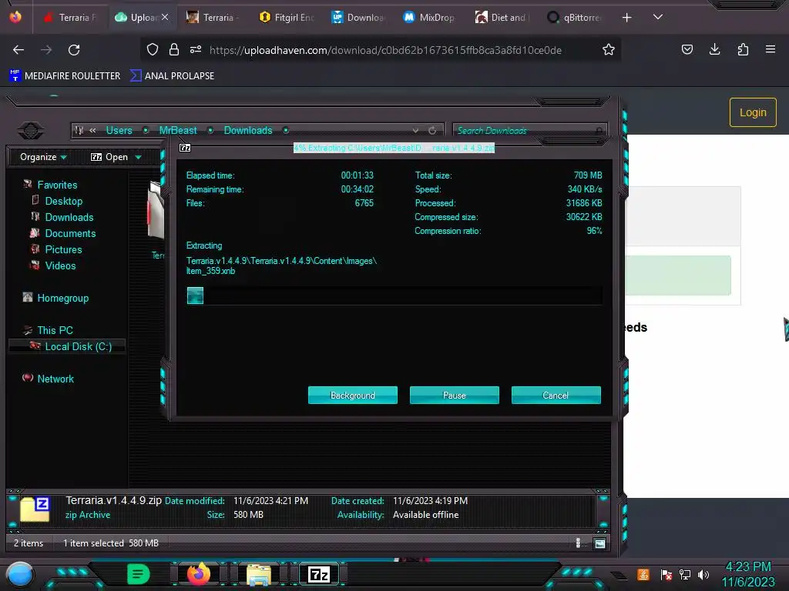Click the 7z icon in extraction dialog title
The width and height of the screenshot is (789, 591).
pyautogui.click(x=185, y=148)
